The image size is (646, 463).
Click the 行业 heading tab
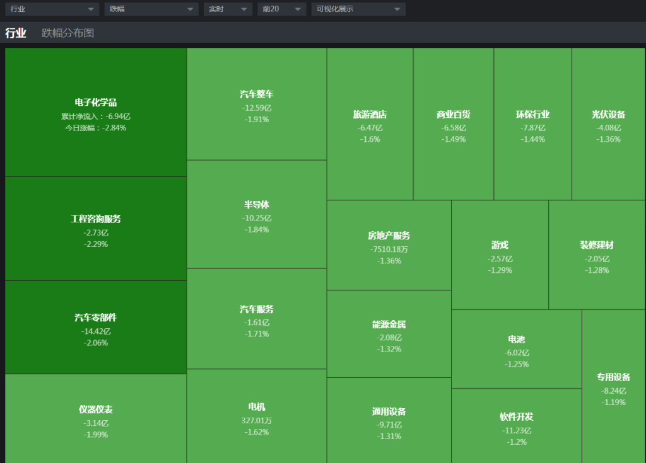point(16,33)
